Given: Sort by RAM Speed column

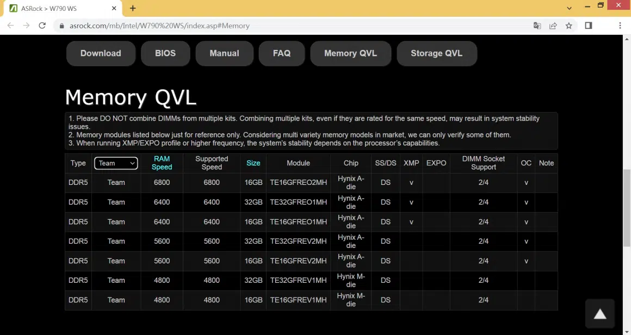Looking at the screenshot, I should tap(162, 163).
